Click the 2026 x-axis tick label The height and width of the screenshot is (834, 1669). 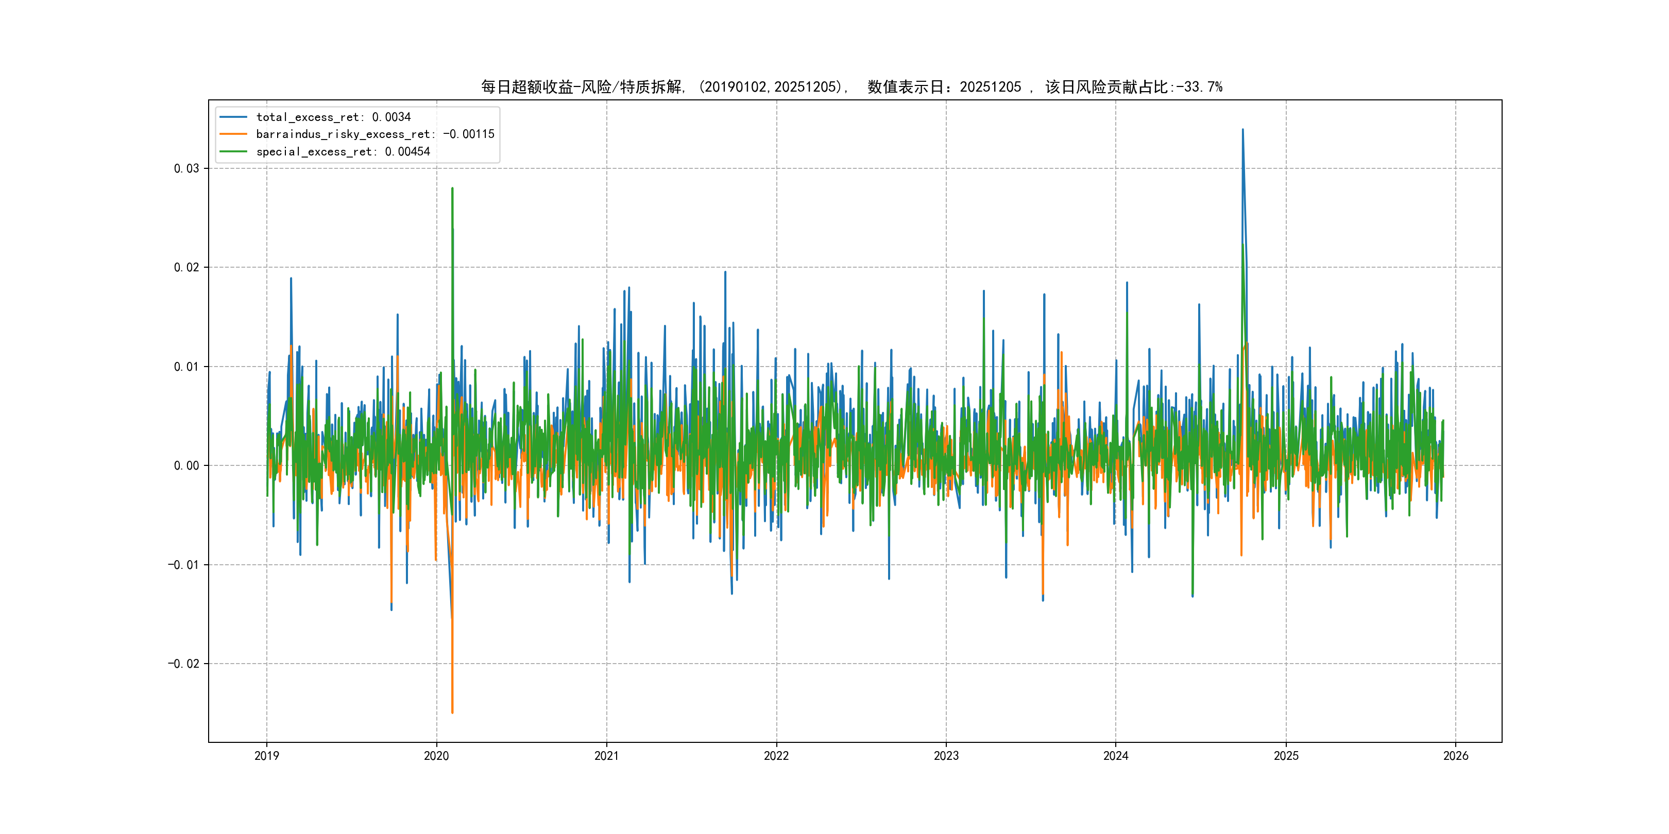click(1456, 756)
